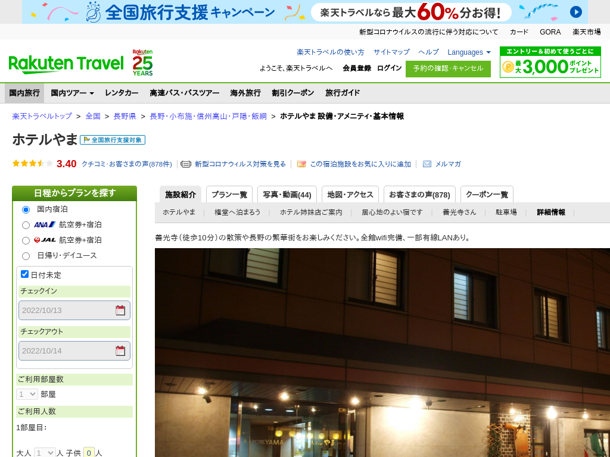Click the mask icon for COVID measures

pyautogui.click(x=186, y=164)
